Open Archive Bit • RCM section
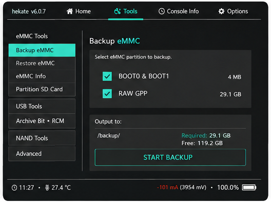This screenshot has height=202, width=271. (x=42, y=121)
